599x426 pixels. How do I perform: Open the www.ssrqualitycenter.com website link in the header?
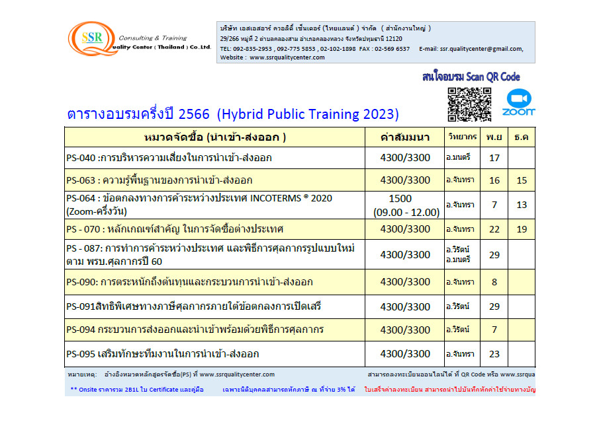287,57
